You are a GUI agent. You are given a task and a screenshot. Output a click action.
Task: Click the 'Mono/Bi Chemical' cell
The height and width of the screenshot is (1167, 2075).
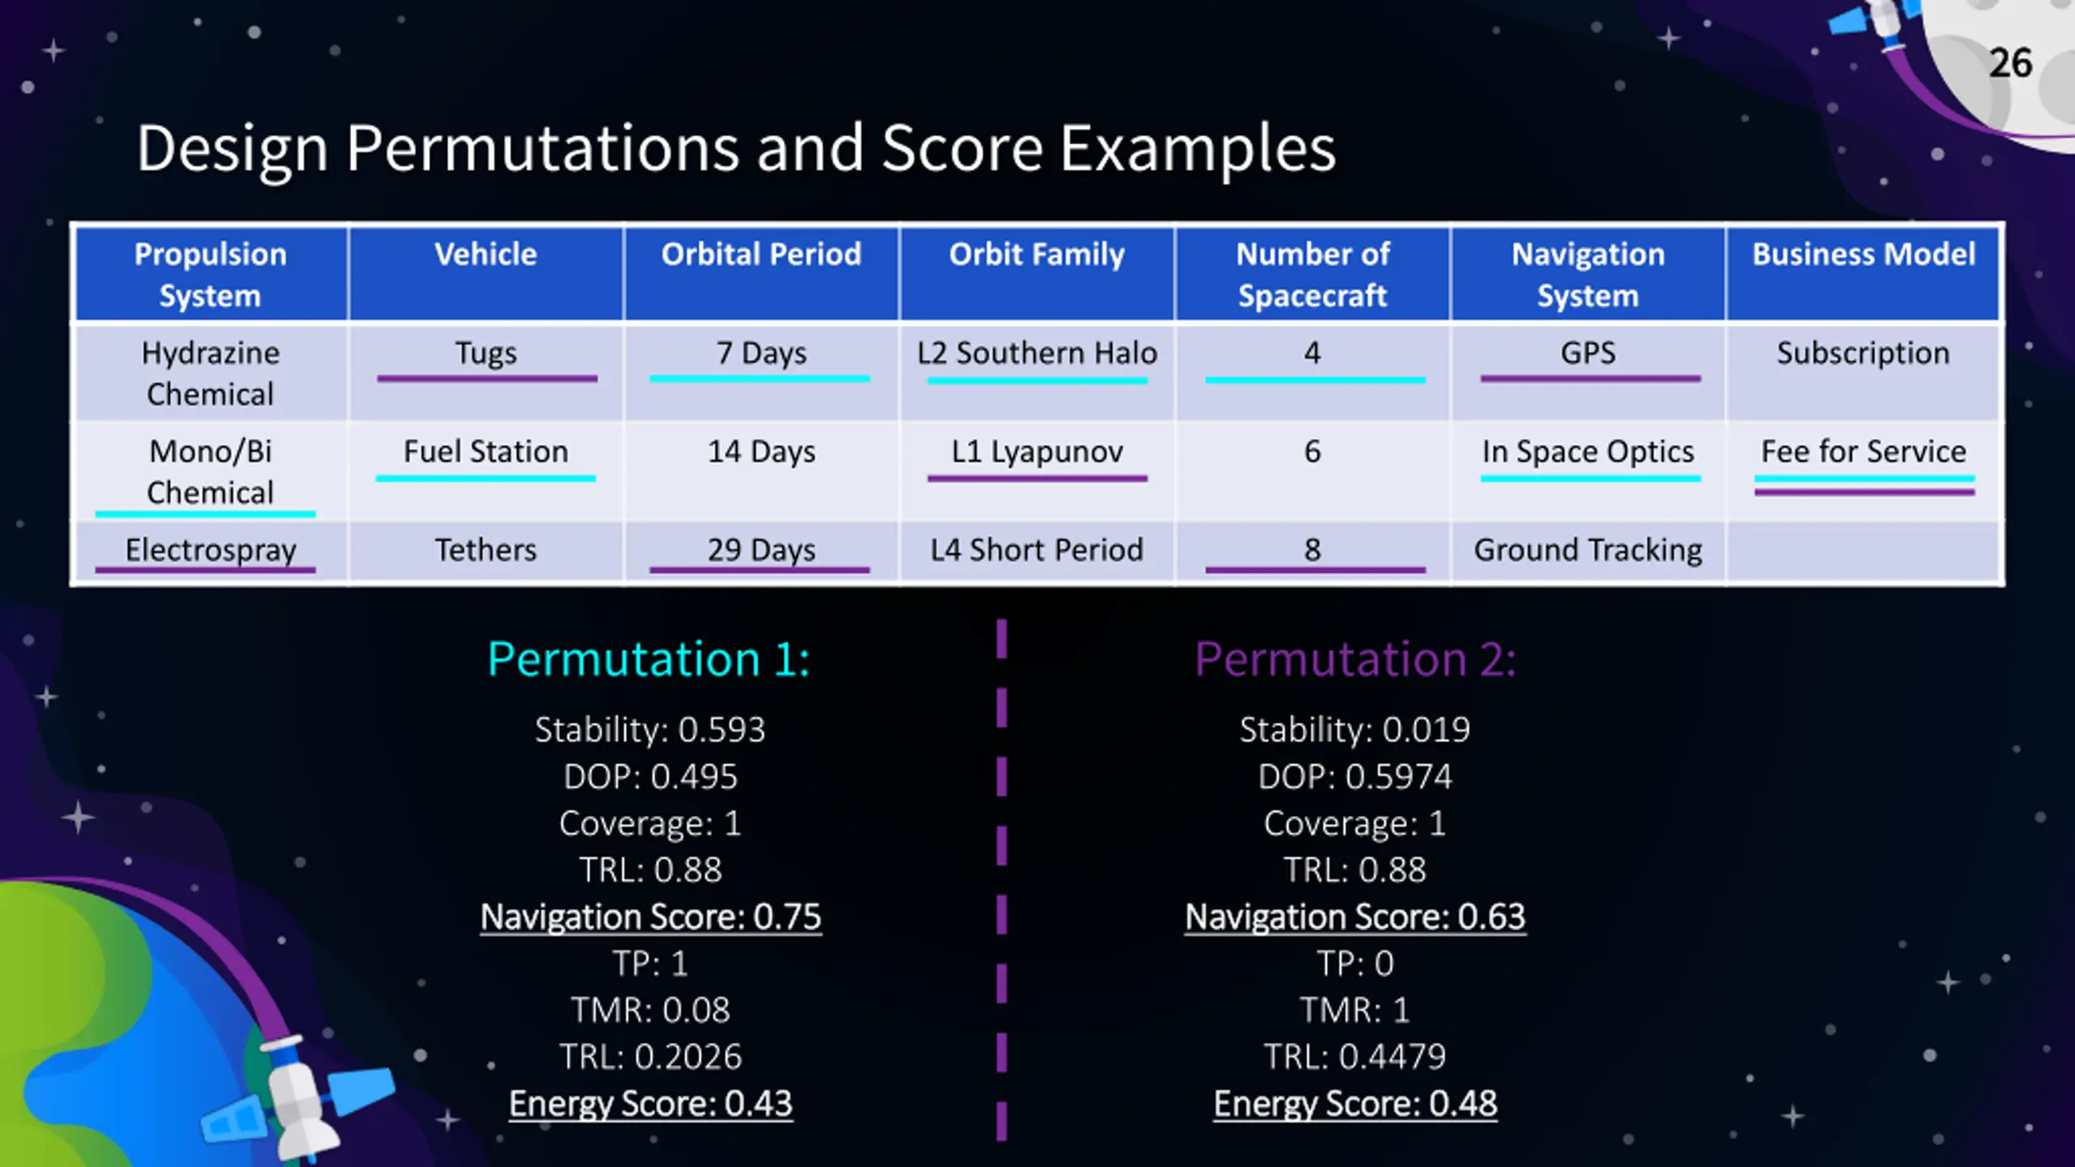(x=211, y=472)
